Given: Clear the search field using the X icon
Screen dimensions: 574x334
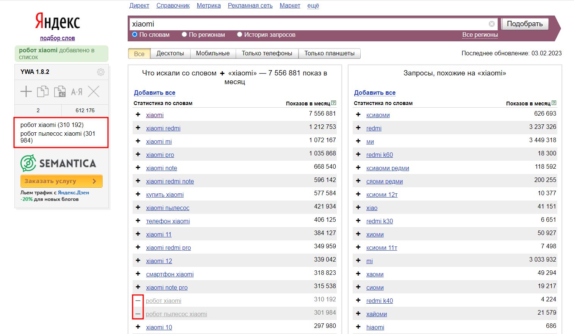Looking at the screenshot, I should (x=492, y=24).
